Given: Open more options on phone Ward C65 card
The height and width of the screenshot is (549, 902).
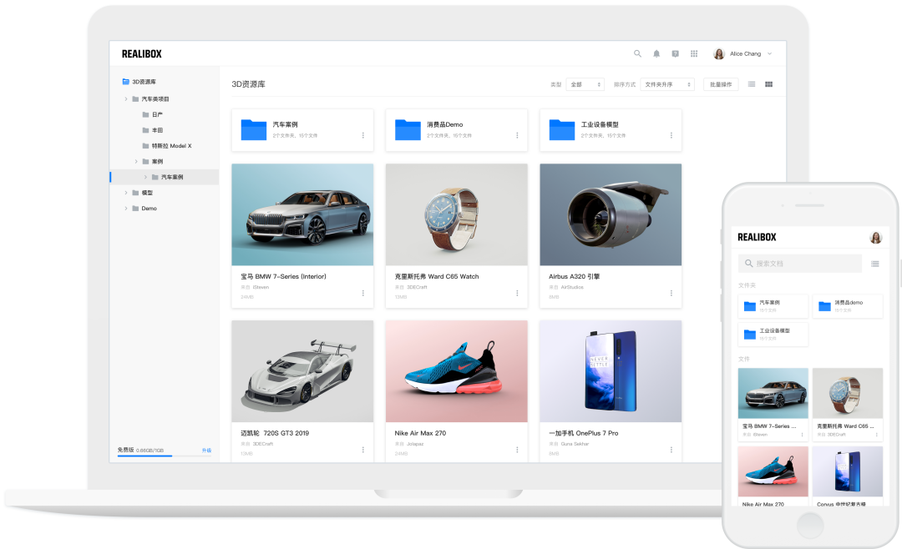Looking at the screenshot, I should (877, 435).
